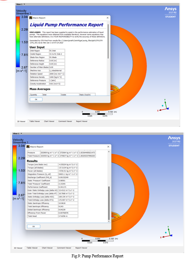Close the Macro Report dialog showing User Input
This screenshot has height=260, width=189.
click(x=107, y=18)
